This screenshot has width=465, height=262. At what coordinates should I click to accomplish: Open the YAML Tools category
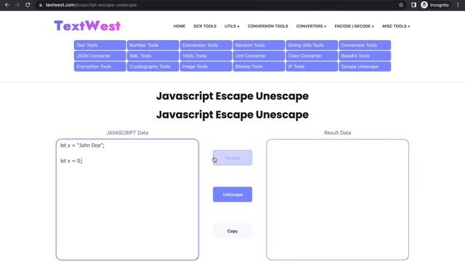click(206, 56)
